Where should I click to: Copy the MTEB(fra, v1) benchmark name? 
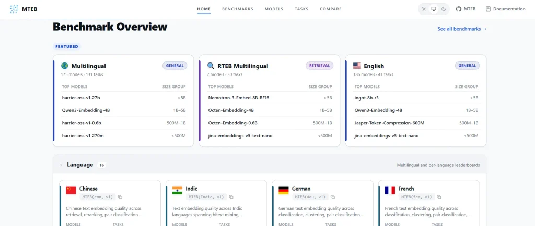pyautogui.click(x=439, y=197)
